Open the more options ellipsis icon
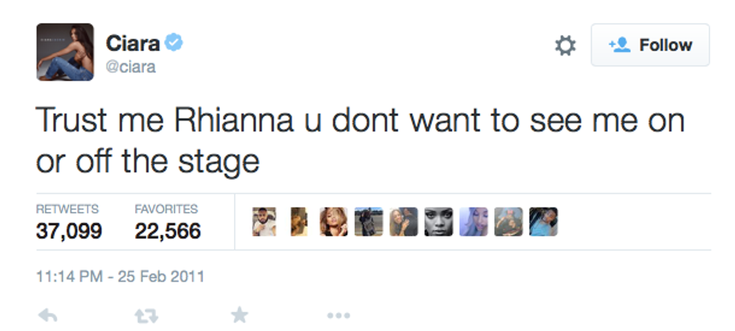This screenshot has width=735, height=331. pos(338,315)
